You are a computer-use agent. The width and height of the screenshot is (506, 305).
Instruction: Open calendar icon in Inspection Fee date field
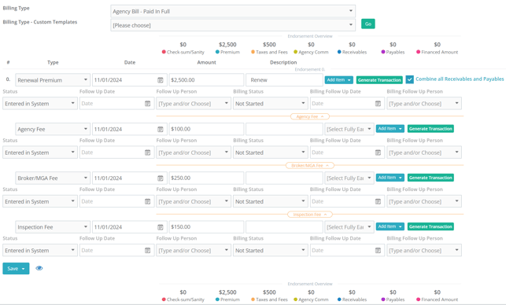(161, 227)
